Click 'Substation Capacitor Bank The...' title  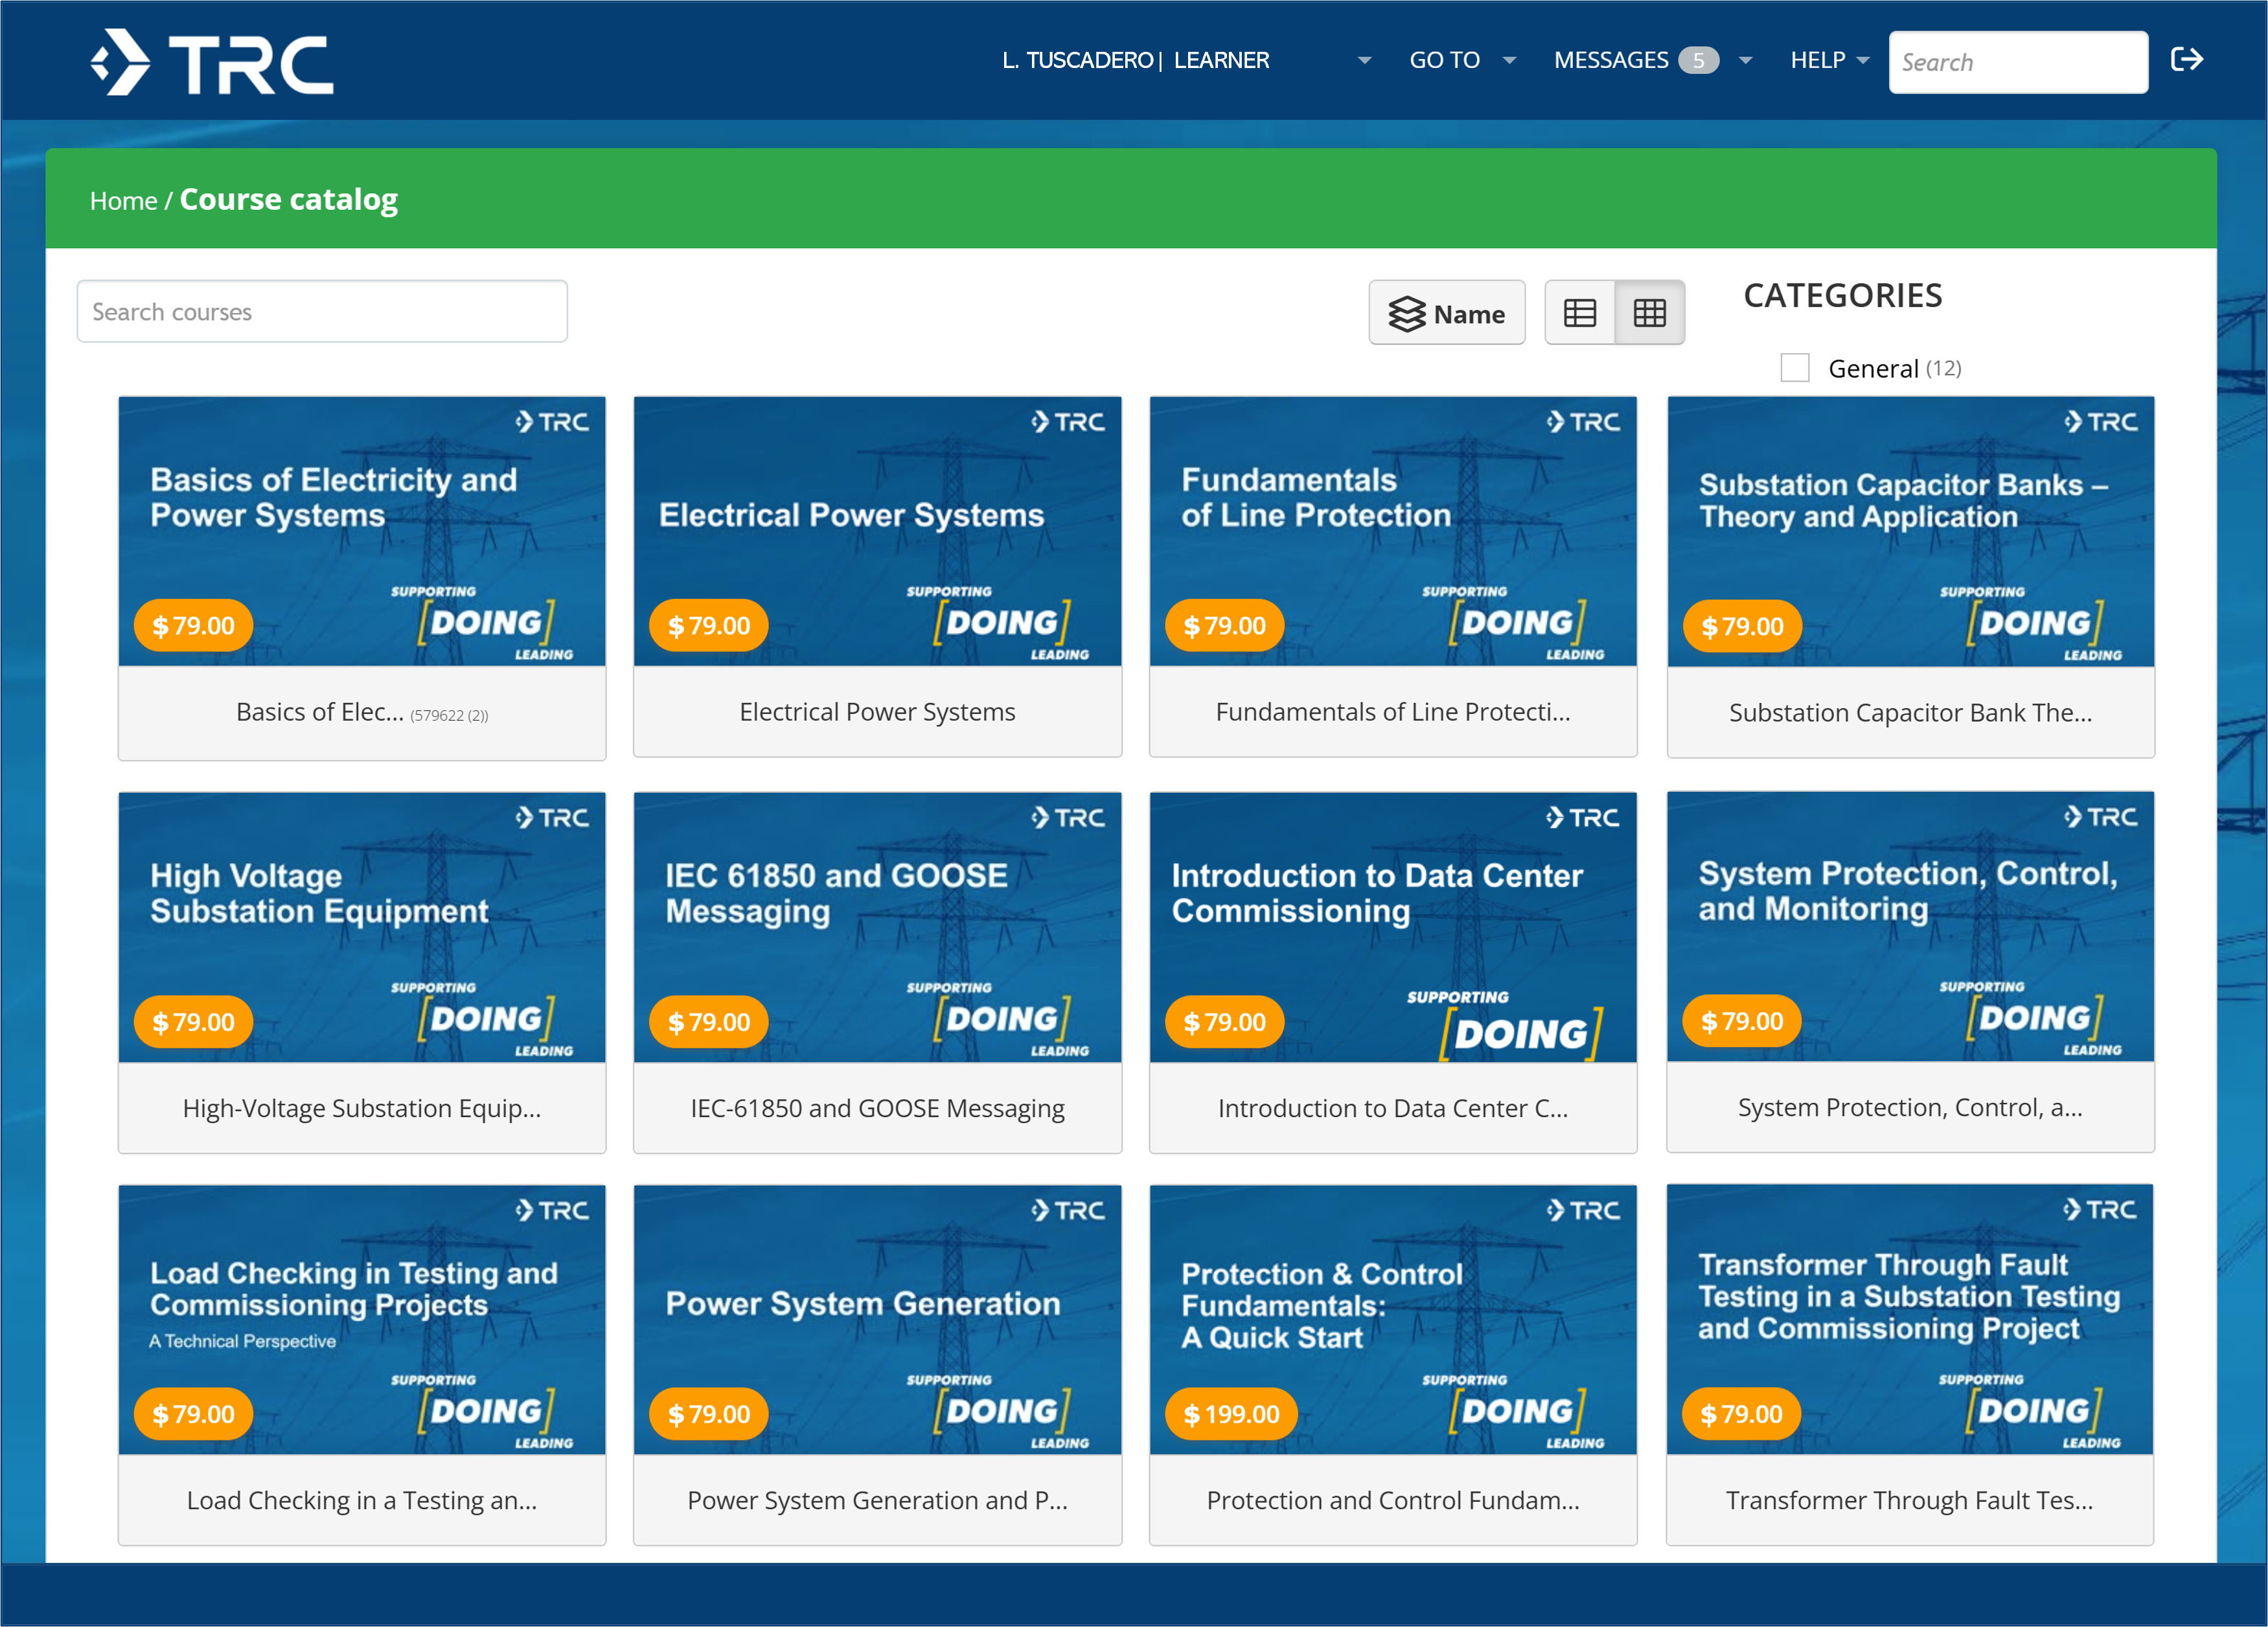point(1910,713)
